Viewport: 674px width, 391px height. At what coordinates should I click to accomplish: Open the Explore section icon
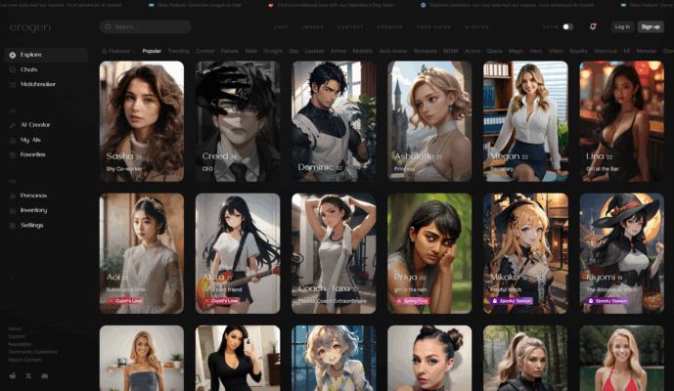click(12, 56)
